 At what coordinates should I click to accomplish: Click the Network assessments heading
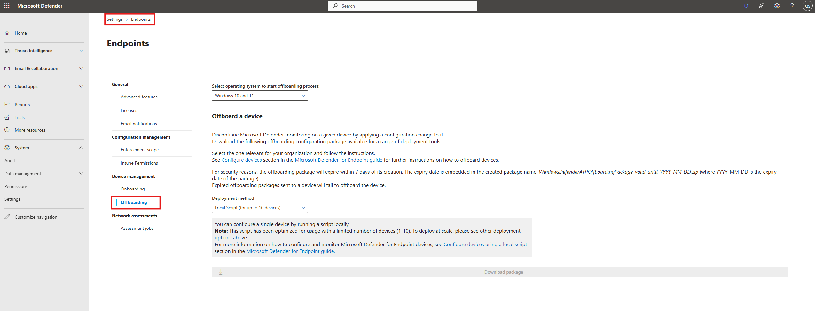click(x=134, y=216)
